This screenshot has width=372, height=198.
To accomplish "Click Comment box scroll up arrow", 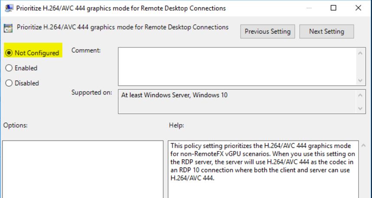I will click(x=360, y=53).
